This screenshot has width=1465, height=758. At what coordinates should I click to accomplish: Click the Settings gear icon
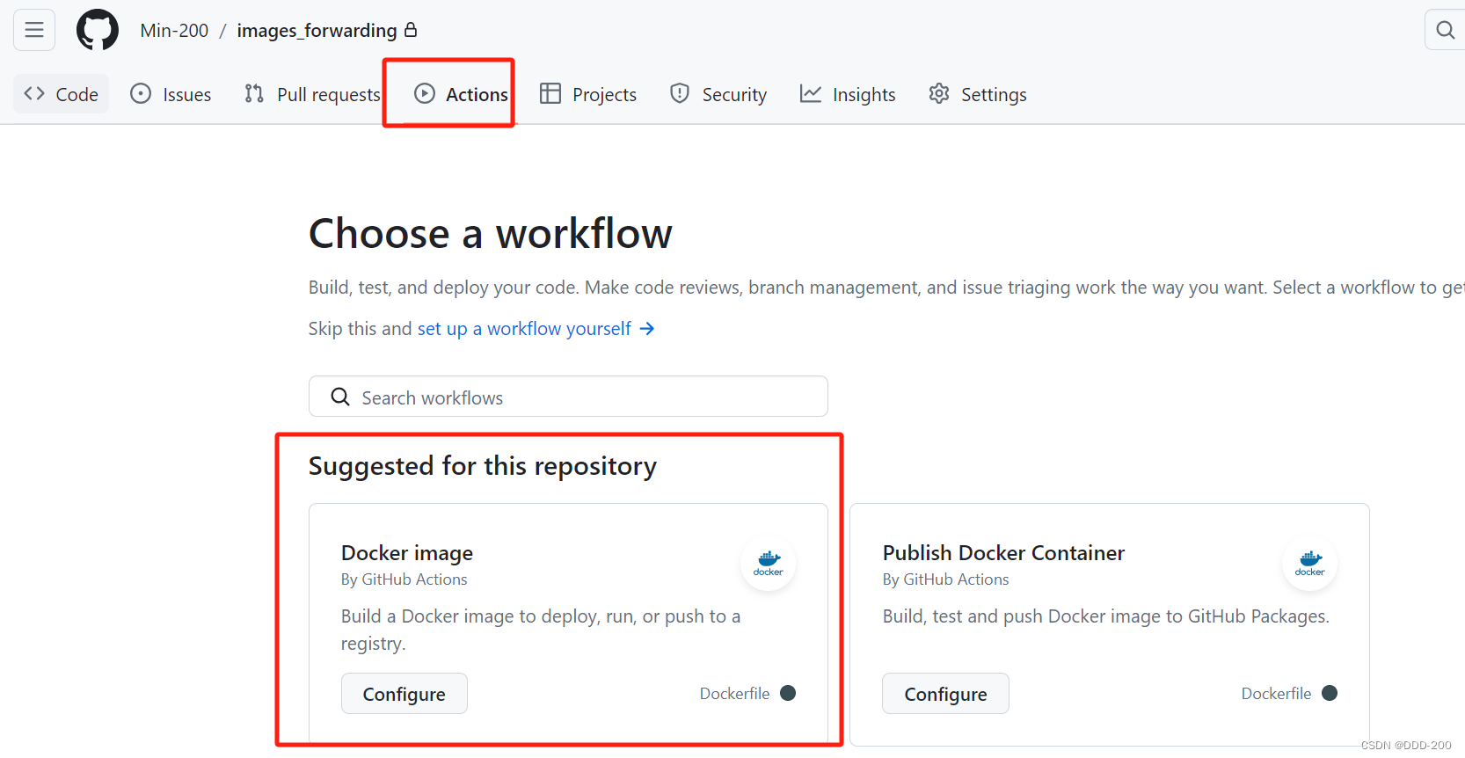pyautogui.click(x=939, y=93)
